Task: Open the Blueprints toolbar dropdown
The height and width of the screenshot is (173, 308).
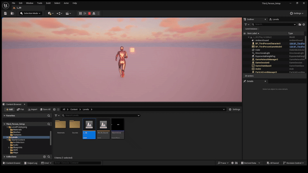Action: pos(59,13)
